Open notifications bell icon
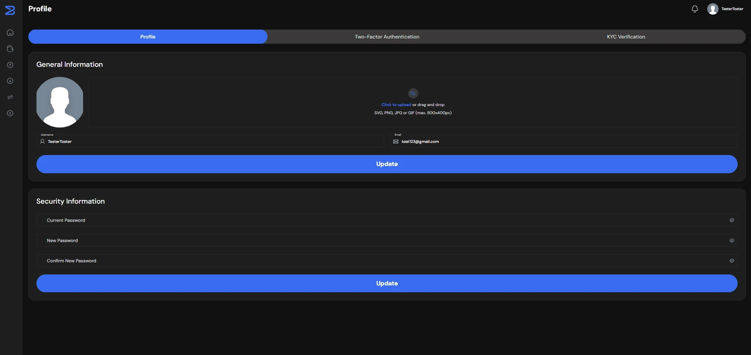The width and height of the screenshot is (751, 355). (695, 9)
